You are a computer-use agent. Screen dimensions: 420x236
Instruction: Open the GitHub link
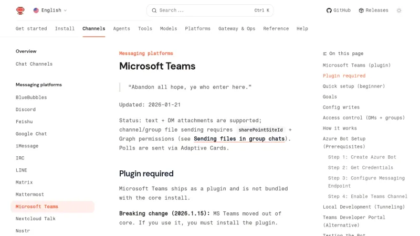click(x=339, y=10)
